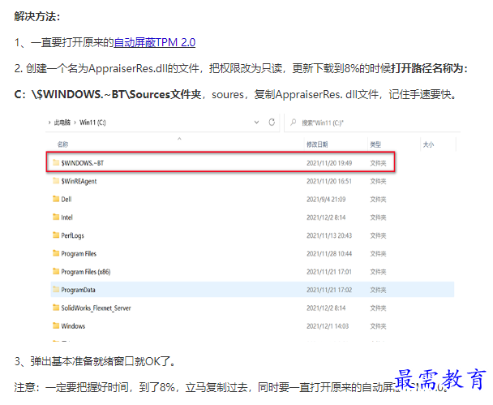Click date 2021/11/21 17:01 of Program Files (x86)
Screen dimensions: 493x405
pyautogui.click(x=329, y=272)
